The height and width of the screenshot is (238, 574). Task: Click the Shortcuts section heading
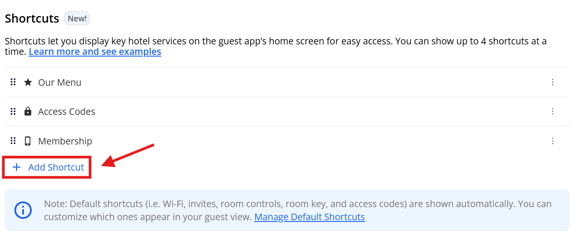(32, 19)
